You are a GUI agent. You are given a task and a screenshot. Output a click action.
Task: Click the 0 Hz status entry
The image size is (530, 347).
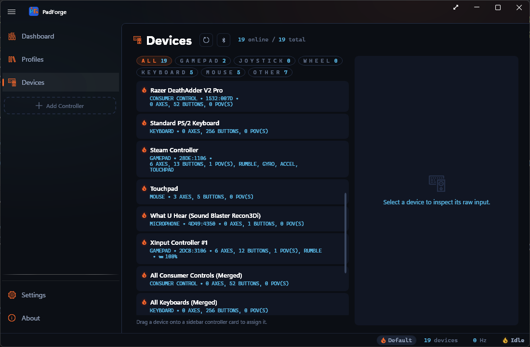[x=479, y=340]
